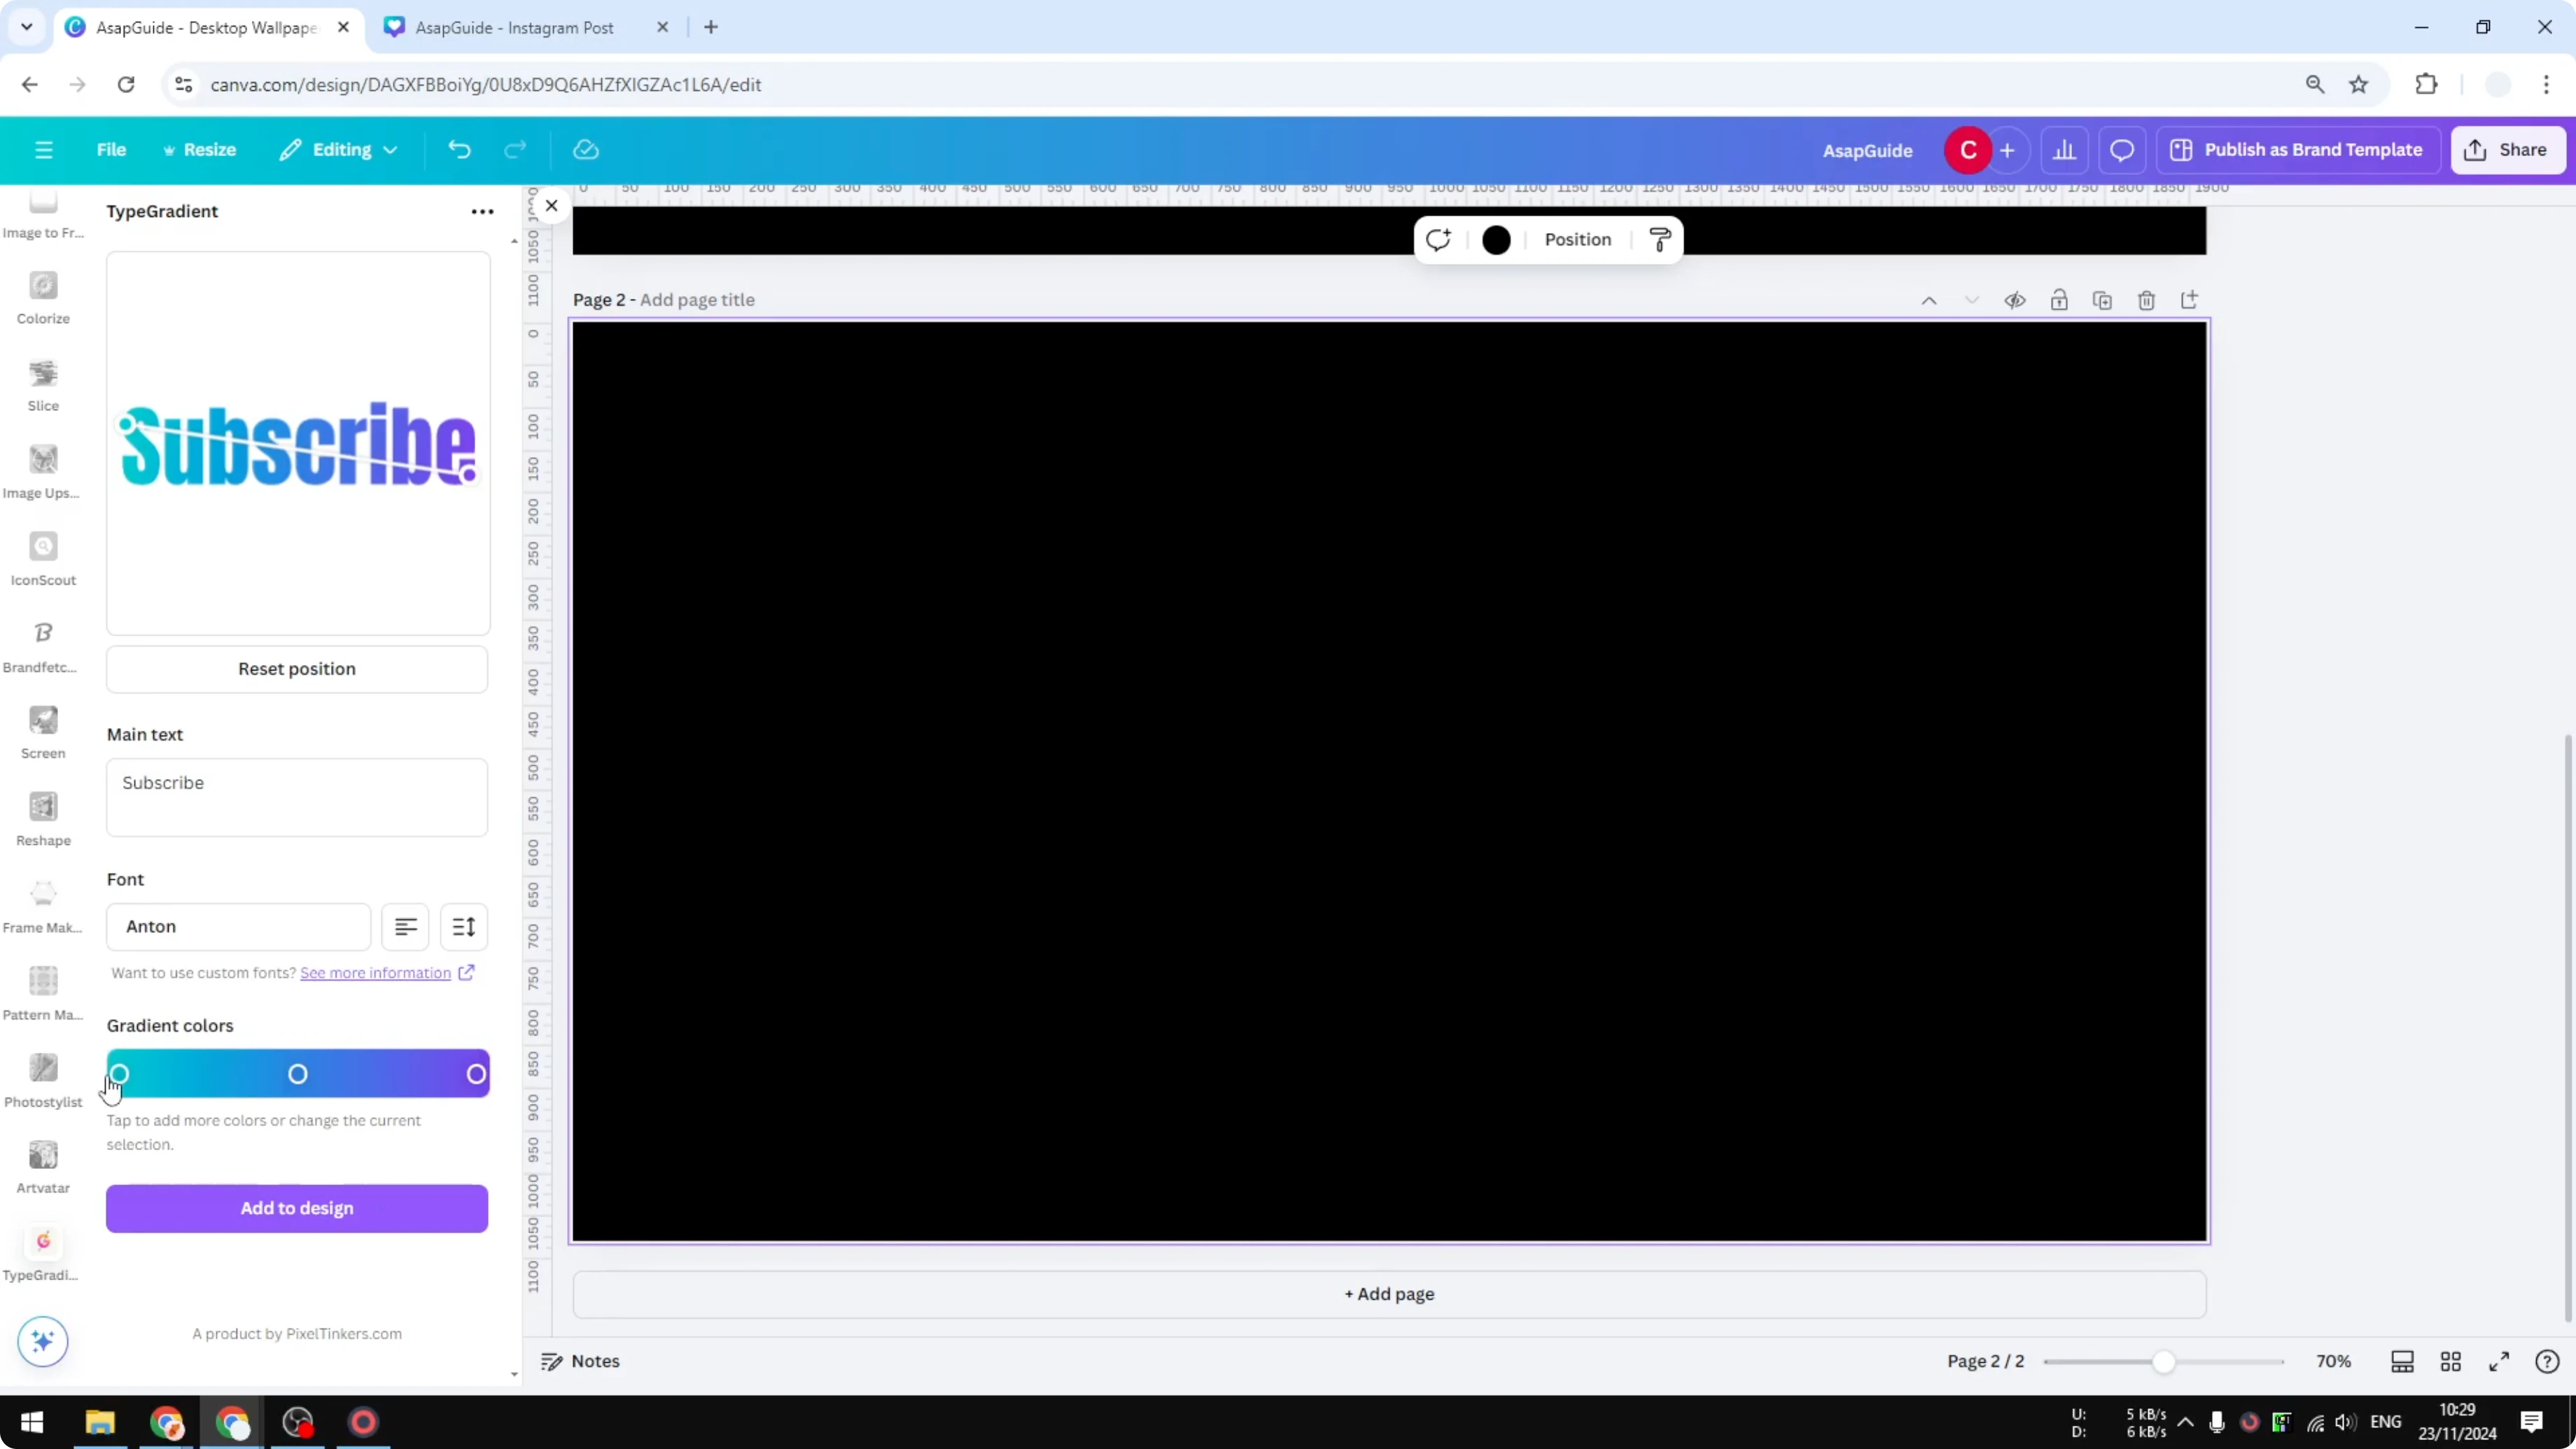This screenshot has height=1449, width=2576.
Task: Lock Page 2 with the padlock icon
Action: click(x=2060, y=299)
